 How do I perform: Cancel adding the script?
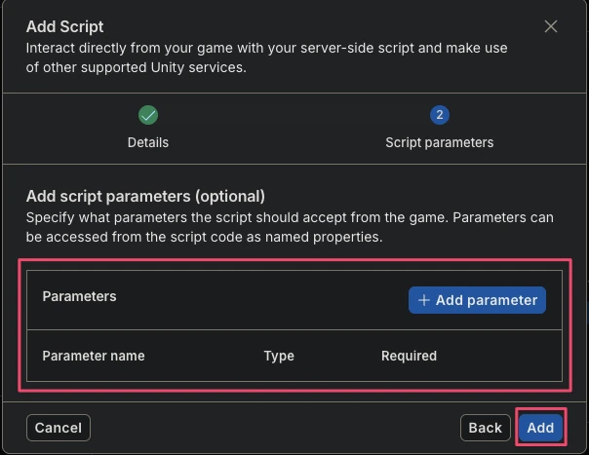[59, 428]
